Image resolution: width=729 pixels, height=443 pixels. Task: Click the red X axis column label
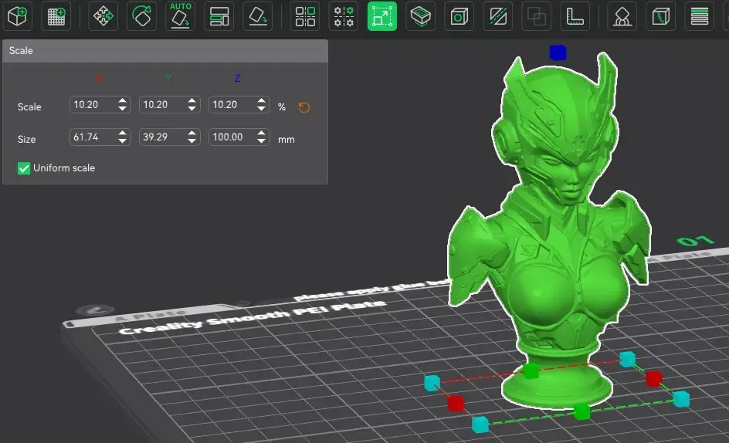click(x=99, y=78)
